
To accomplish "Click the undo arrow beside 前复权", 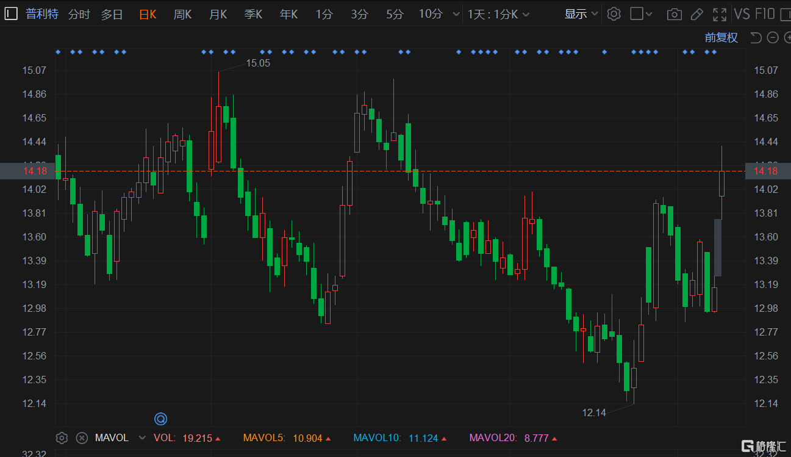I will click(756, 38).
